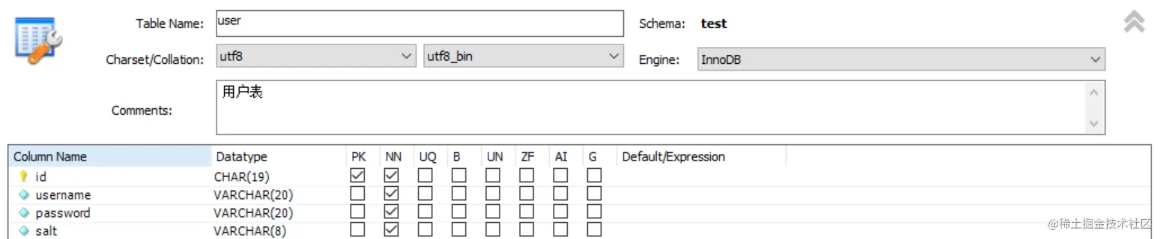Open the utf8 charset dropdown
The width and height of the screenshot is (1160, 239).
(x=316, y=56)
